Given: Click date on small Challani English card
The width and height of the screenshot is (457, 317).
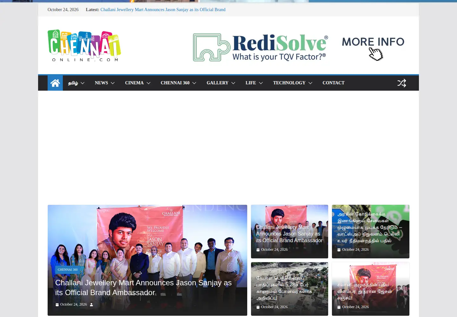Looking at the screenshot, I should (x=274, y=250).
